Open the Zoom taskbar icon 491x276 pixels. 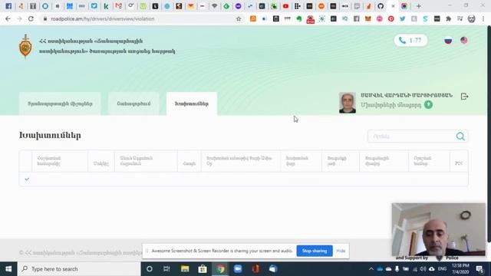tap(238, 269)
